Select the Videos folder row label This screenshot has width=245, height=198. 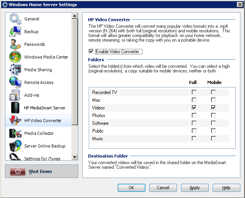tap(98, 107)
